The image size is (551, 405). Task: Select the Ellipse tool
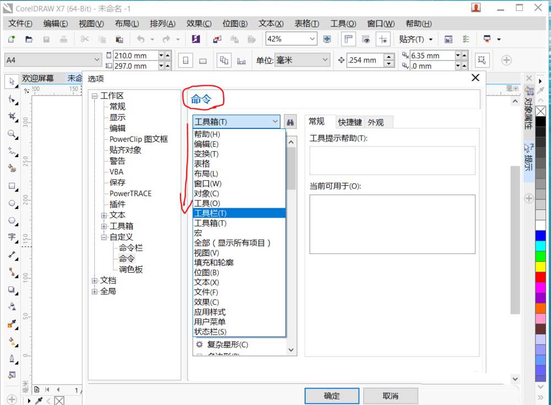pyautogui.click(x=12, y=203)
